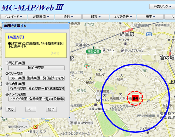Click the まいばすけっと store icon

[x=122, y=50]
